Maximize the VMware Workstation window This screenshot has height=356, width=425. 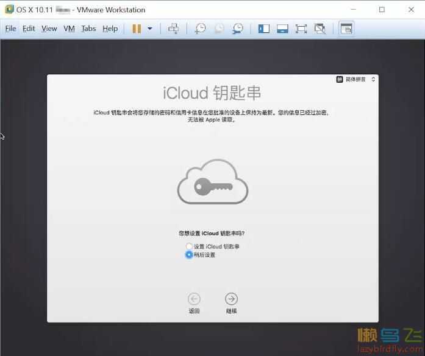[x=382, y=10]
